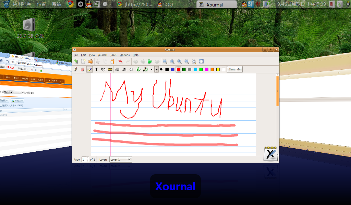Click the Save icon in Xournal toolbar
Screen dimensions: 351x205
[76, 61]
